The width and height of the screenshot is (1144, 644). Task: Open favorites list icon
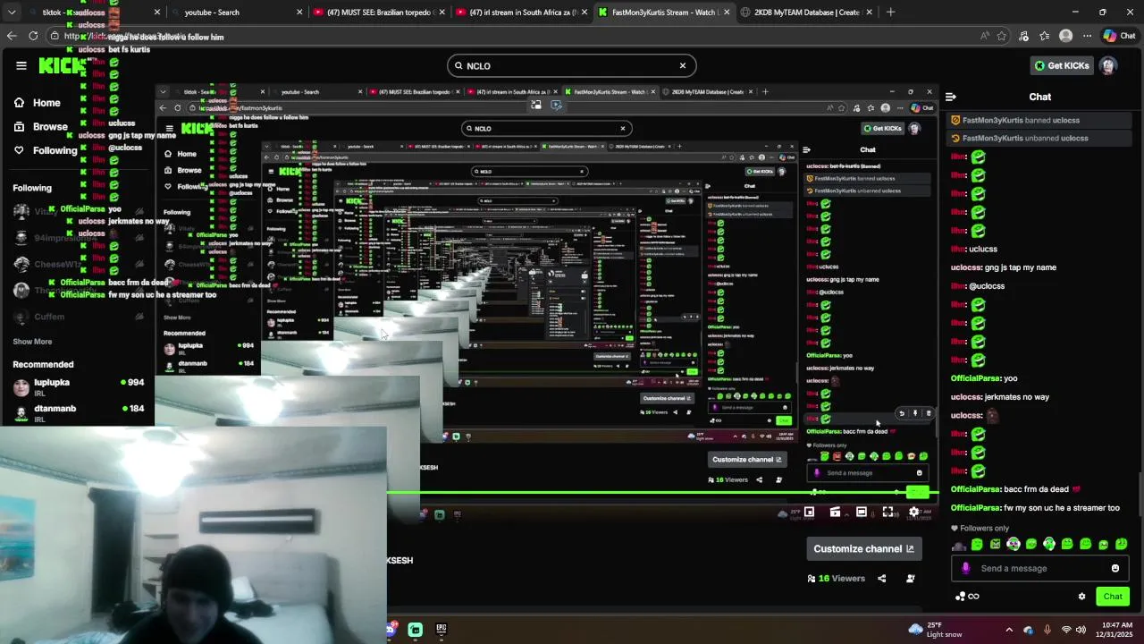[1045, 36]
